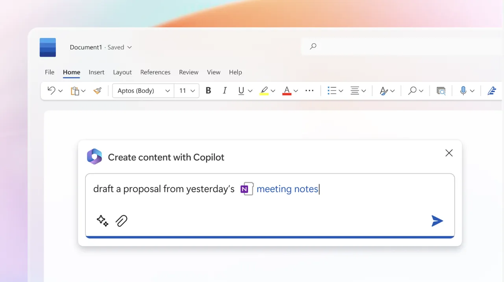504x282 pixels.
Task: Activate the Format Painter
Action: [x=98, y=91]
